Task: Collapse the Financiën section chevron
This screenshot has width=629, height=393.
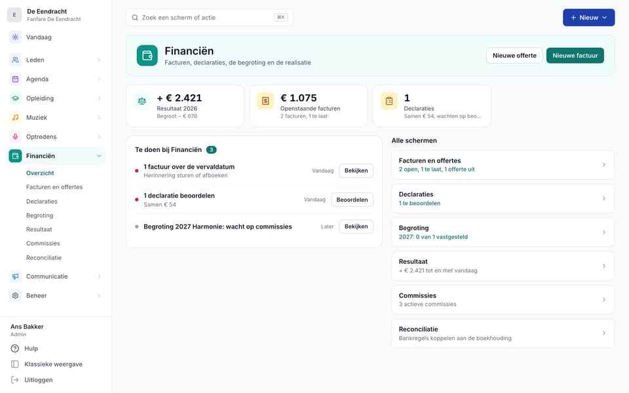Action: 99,156
